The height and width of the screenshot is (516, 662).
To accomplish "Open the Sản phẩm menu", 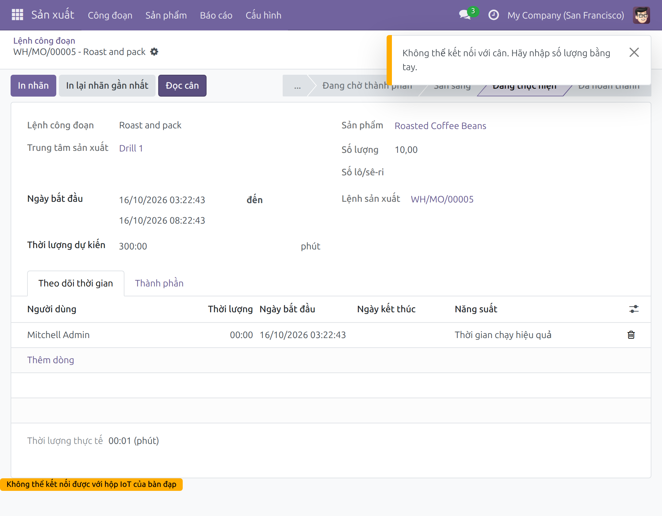I will click(x=166, y=15).
